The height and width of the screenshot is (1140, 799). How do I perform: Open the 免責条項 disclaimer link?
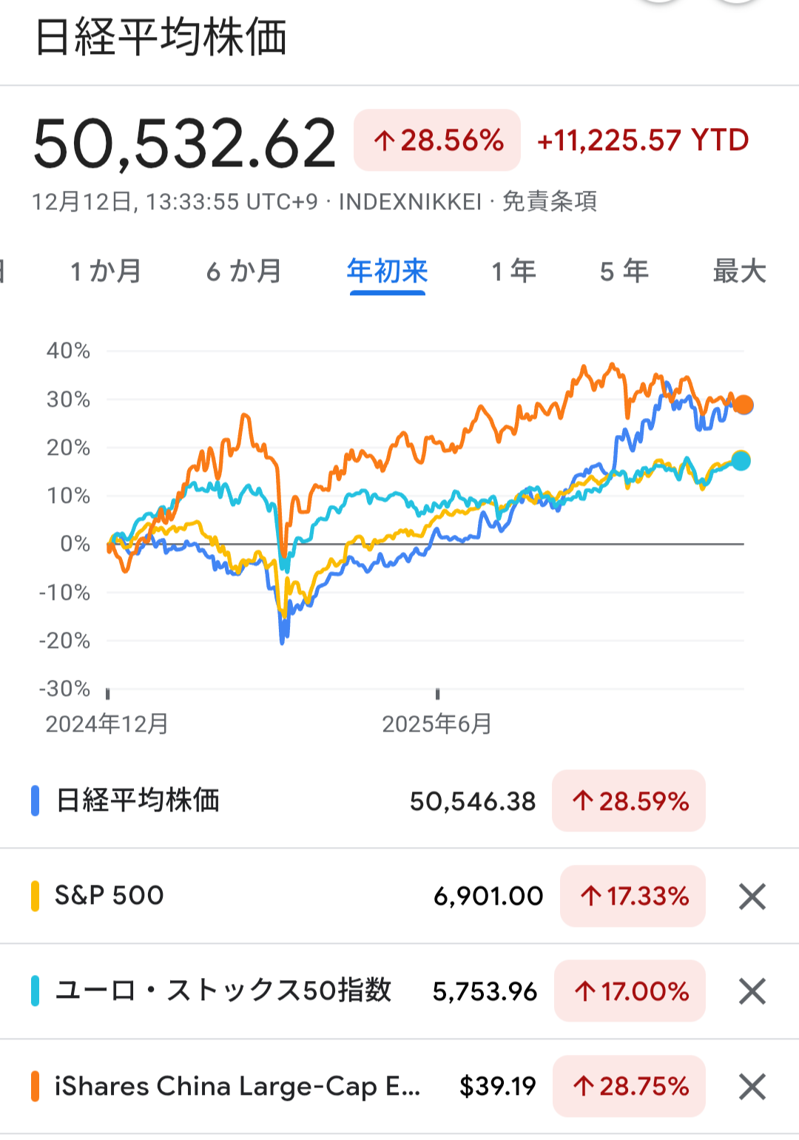(550, 201)
